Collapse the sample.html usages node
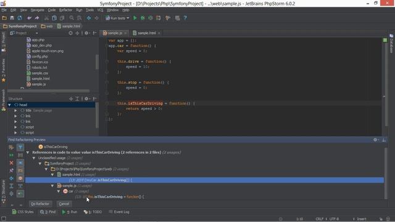 [52, 175]
